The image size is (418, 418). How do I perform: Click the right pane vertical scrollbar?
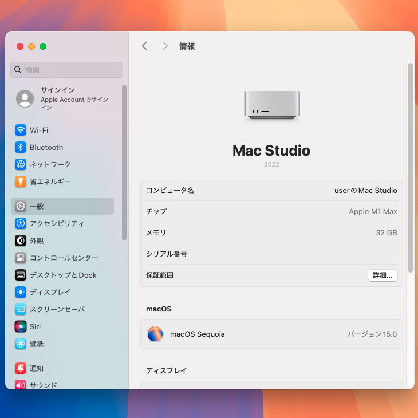coord(411,167)
